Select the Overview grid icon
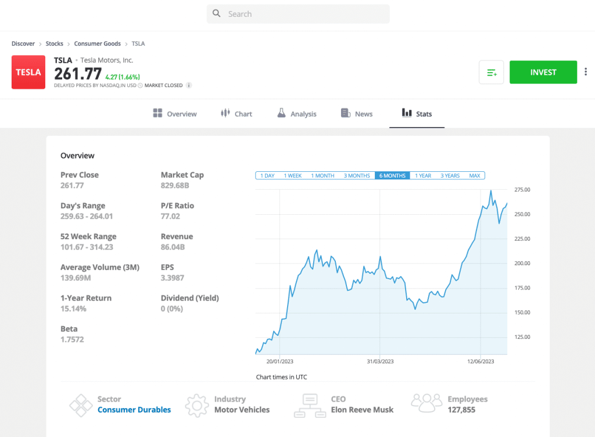The image size is (595, 437). 157,113
